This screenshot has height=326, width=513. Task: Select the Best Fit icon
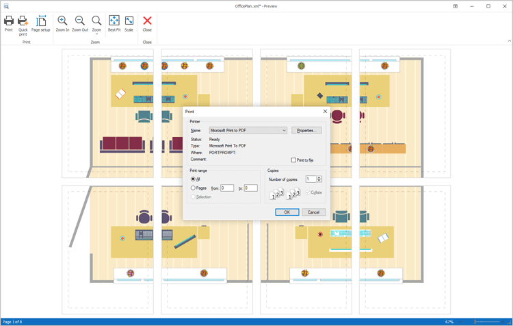114,23
